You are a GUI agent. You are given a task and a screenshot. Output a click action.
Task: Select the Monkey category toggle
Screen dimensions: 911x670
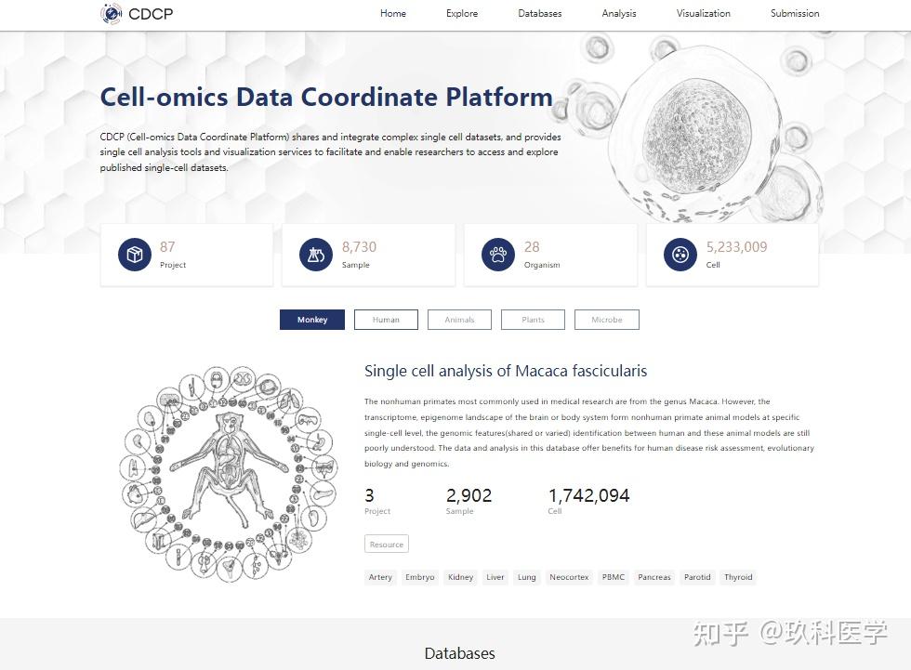point(312,319)
